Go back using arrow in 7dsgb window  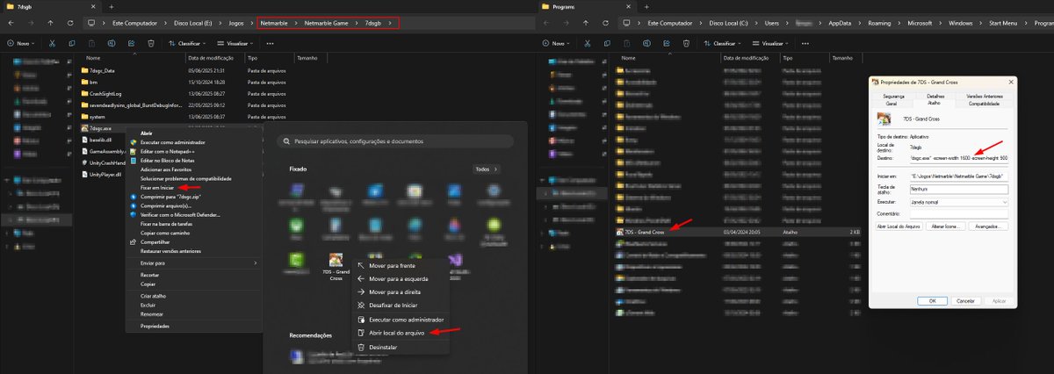(x=11, y=22)
